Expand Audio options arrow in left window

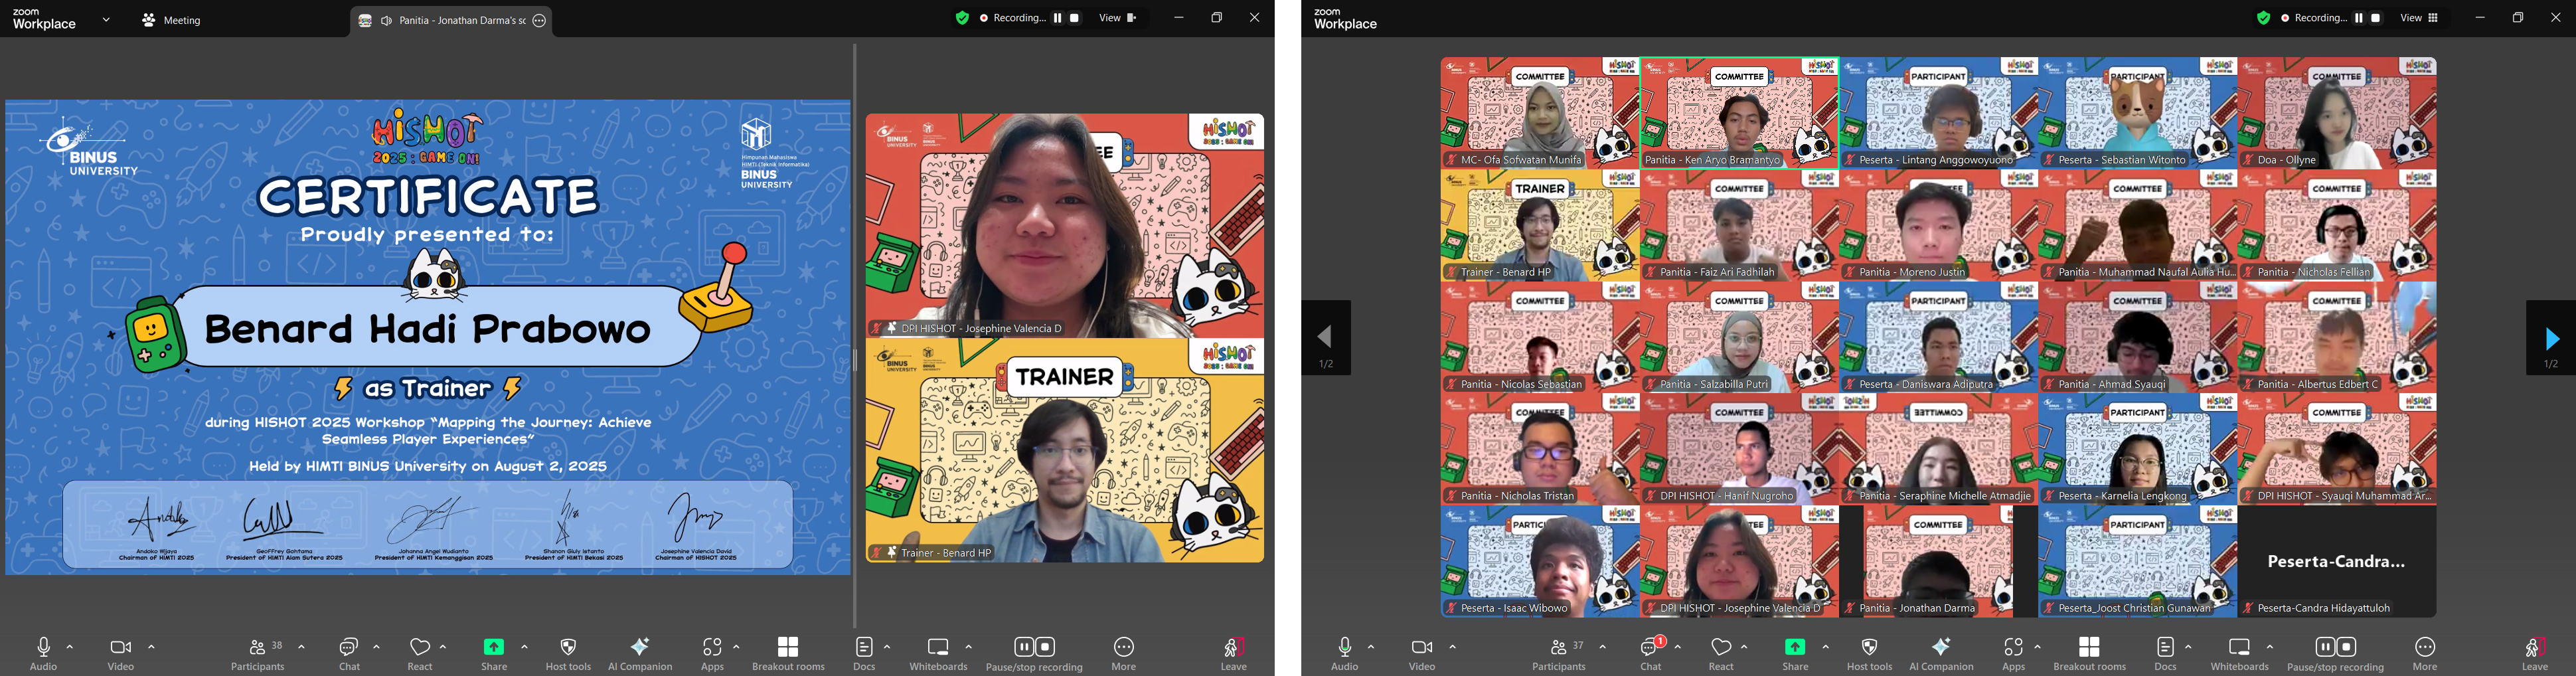[70, 647]
